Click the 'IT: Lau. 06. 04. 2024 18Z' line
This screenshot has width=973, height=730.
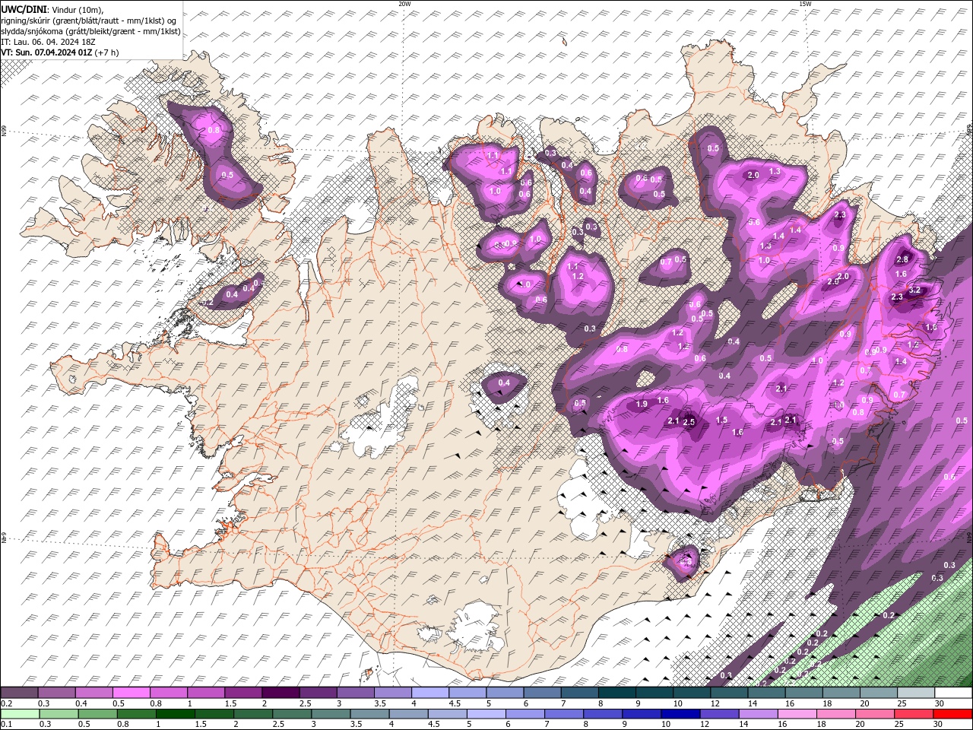pyautogui.click(x=49, y=42)
